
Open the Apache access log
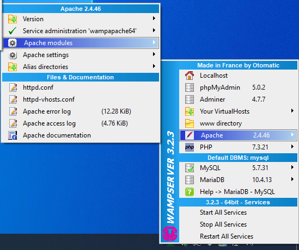(x=81, y=123)
